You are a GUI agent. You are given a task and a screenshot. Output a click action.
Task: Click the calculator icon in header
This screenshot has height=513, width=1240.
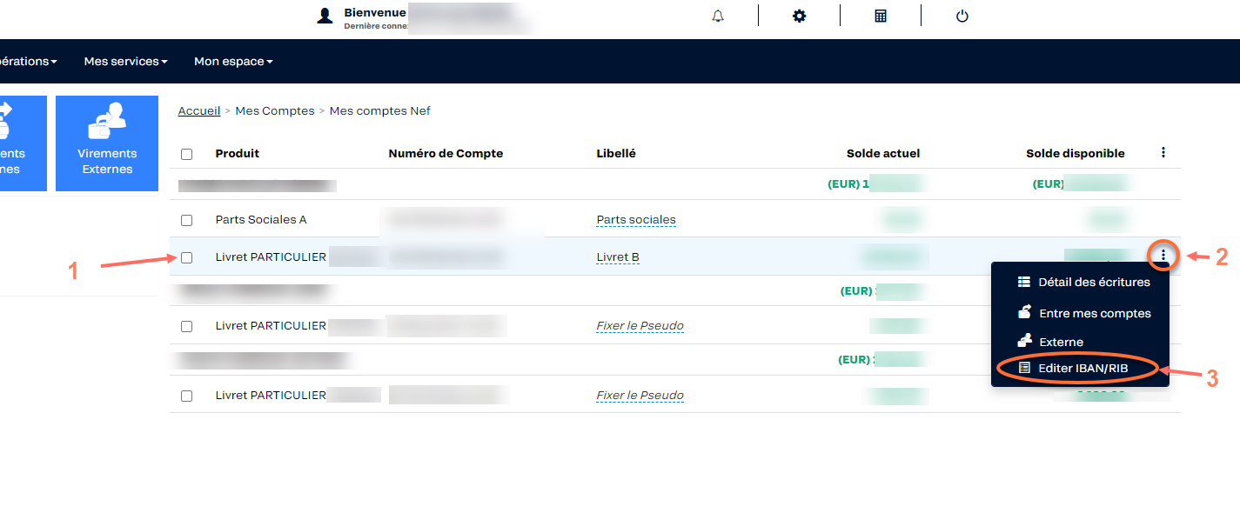point(881,16)
